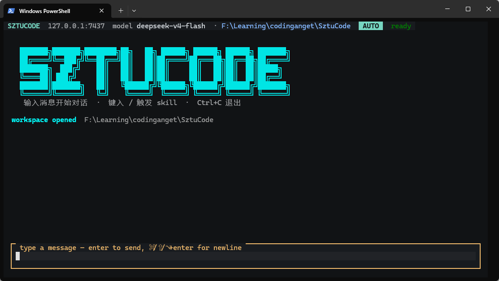Click the message input field
499x281 pixels.
246,256
